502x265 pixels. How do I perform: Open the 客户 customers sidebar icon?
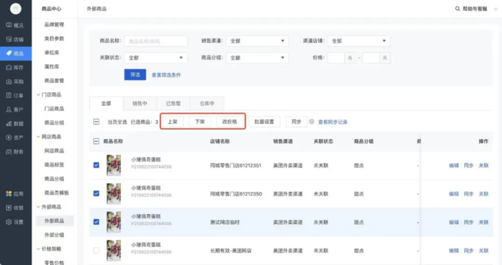(9, 109)
